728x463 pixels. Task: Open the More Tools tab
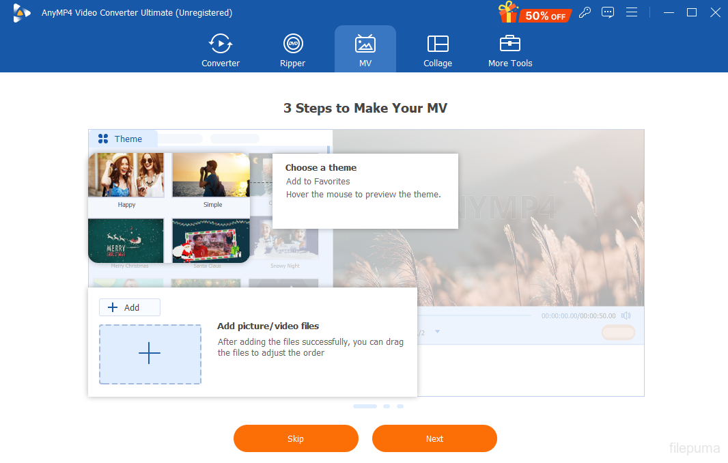pos(509,50)
